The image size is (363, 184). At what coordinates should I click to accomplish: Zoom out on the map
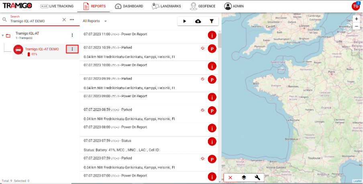point(356,26)
